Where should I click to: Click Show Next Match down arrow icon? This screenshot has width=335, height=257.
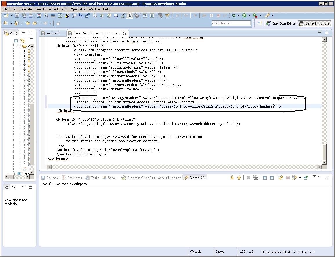232,178
